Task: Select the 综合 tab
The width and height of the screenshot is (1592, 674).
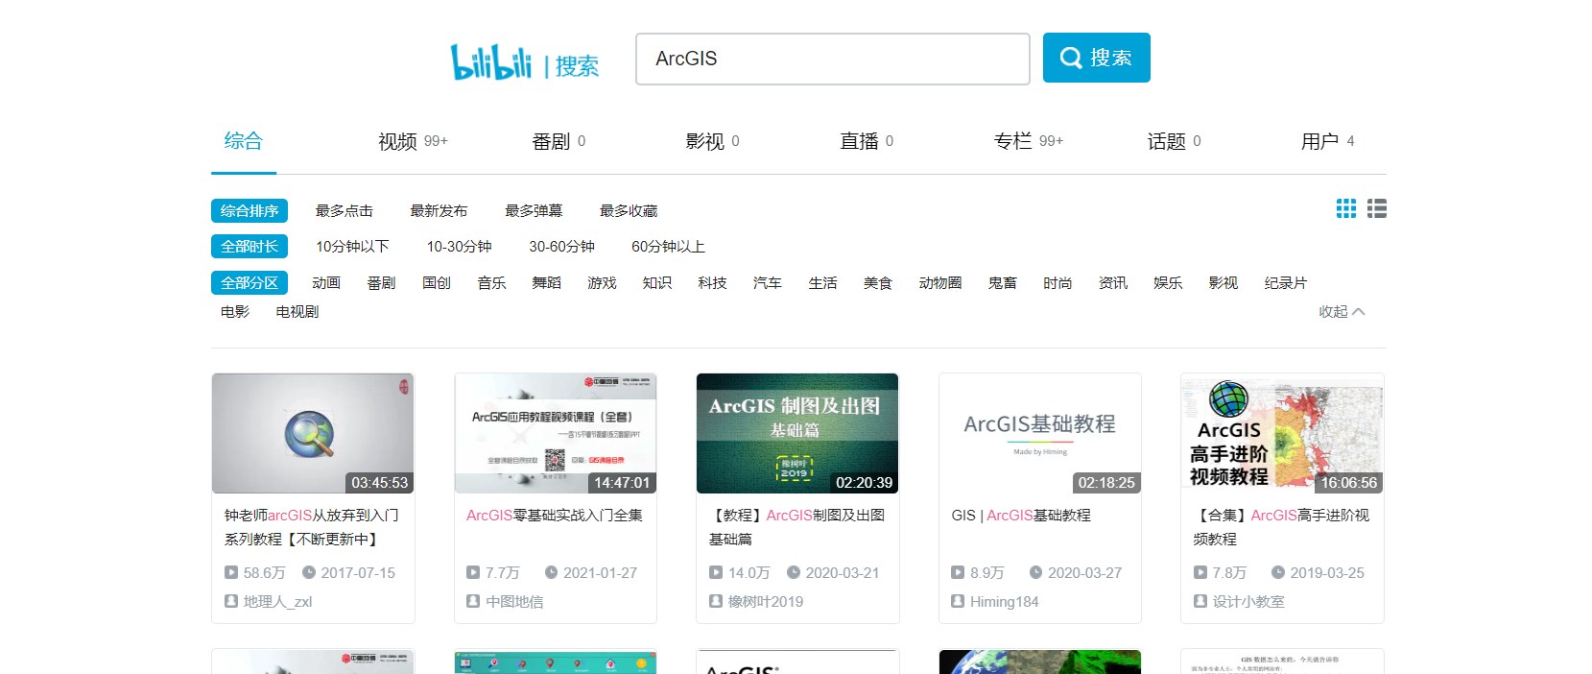Action: tap(243, 141)
